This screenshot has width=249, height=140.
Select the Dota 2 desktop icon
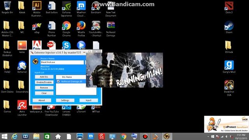[229, 7]
